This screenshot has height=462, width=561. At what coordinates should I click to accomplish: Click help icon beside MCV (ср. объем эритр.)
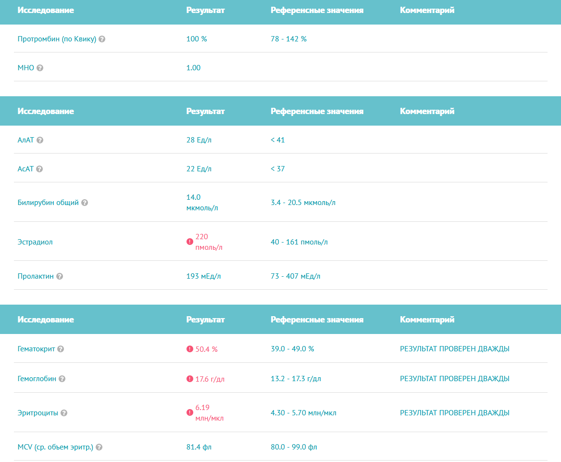pos(99,447)
